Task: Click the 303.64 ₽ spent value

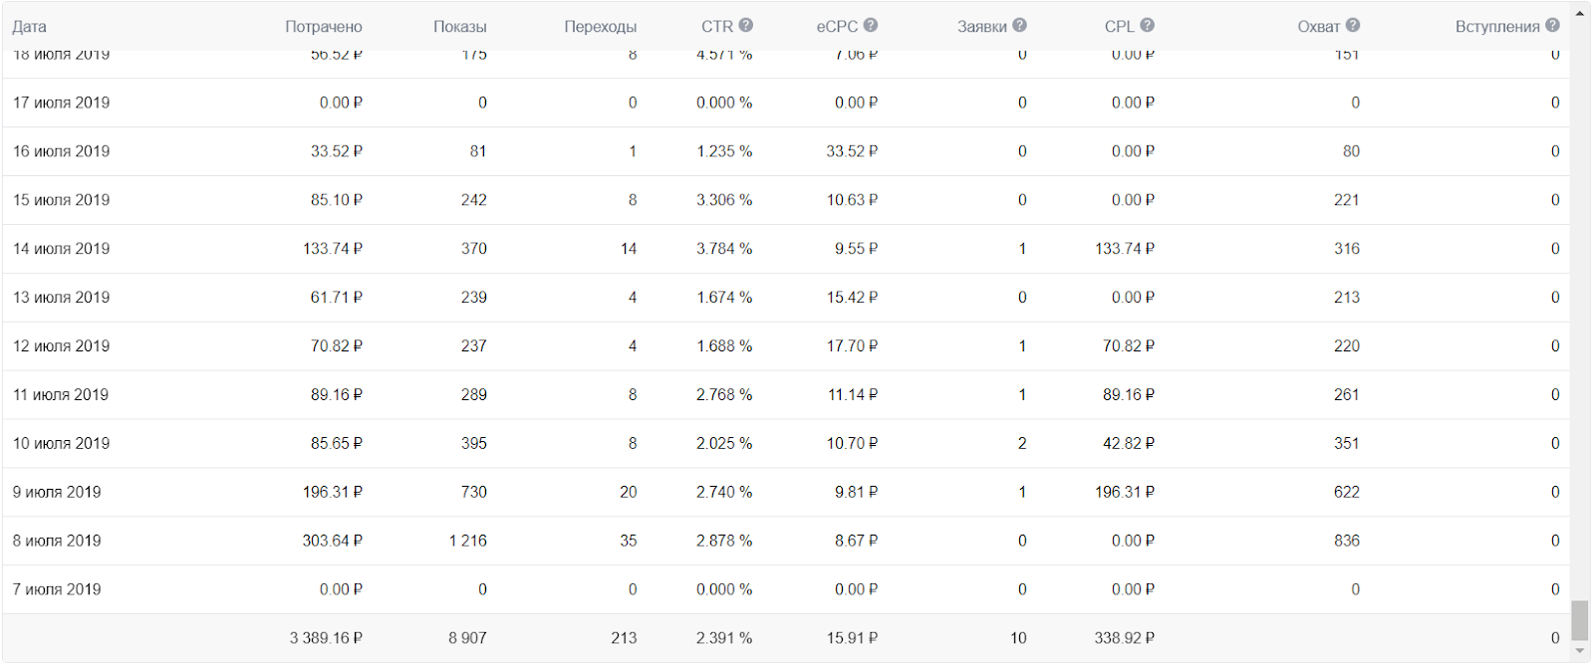Action: pos(332,541)
